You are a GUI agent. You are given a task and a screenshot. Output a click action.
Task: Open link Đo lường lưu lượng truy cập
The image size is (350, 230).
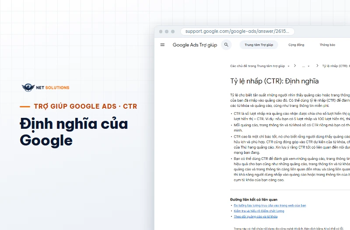[x=270, y=205]
